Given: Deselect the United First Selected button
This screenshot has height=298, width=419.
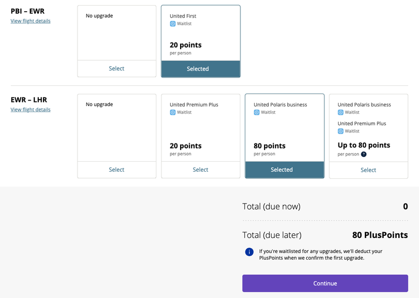Looking at the screenshot, I should click(200, 69).
